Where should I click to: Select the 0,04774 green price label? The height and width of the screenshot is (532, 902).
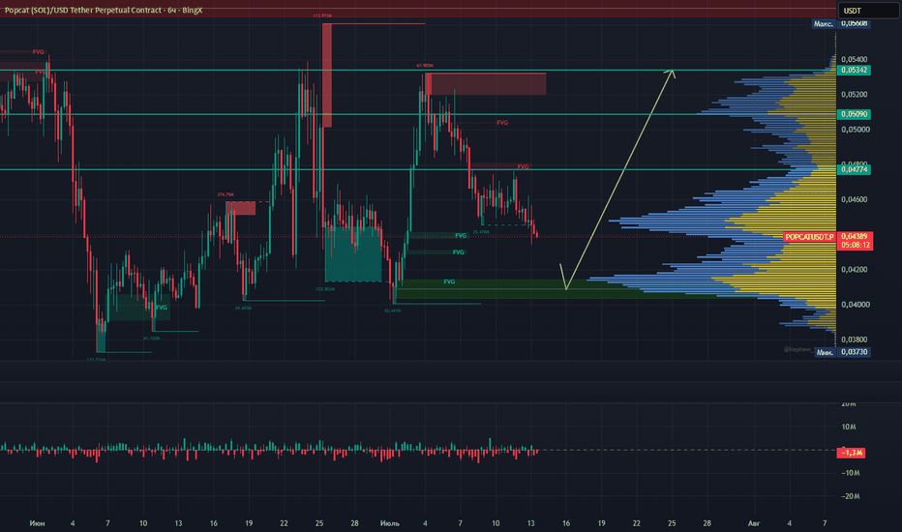(x=855, y=169)
